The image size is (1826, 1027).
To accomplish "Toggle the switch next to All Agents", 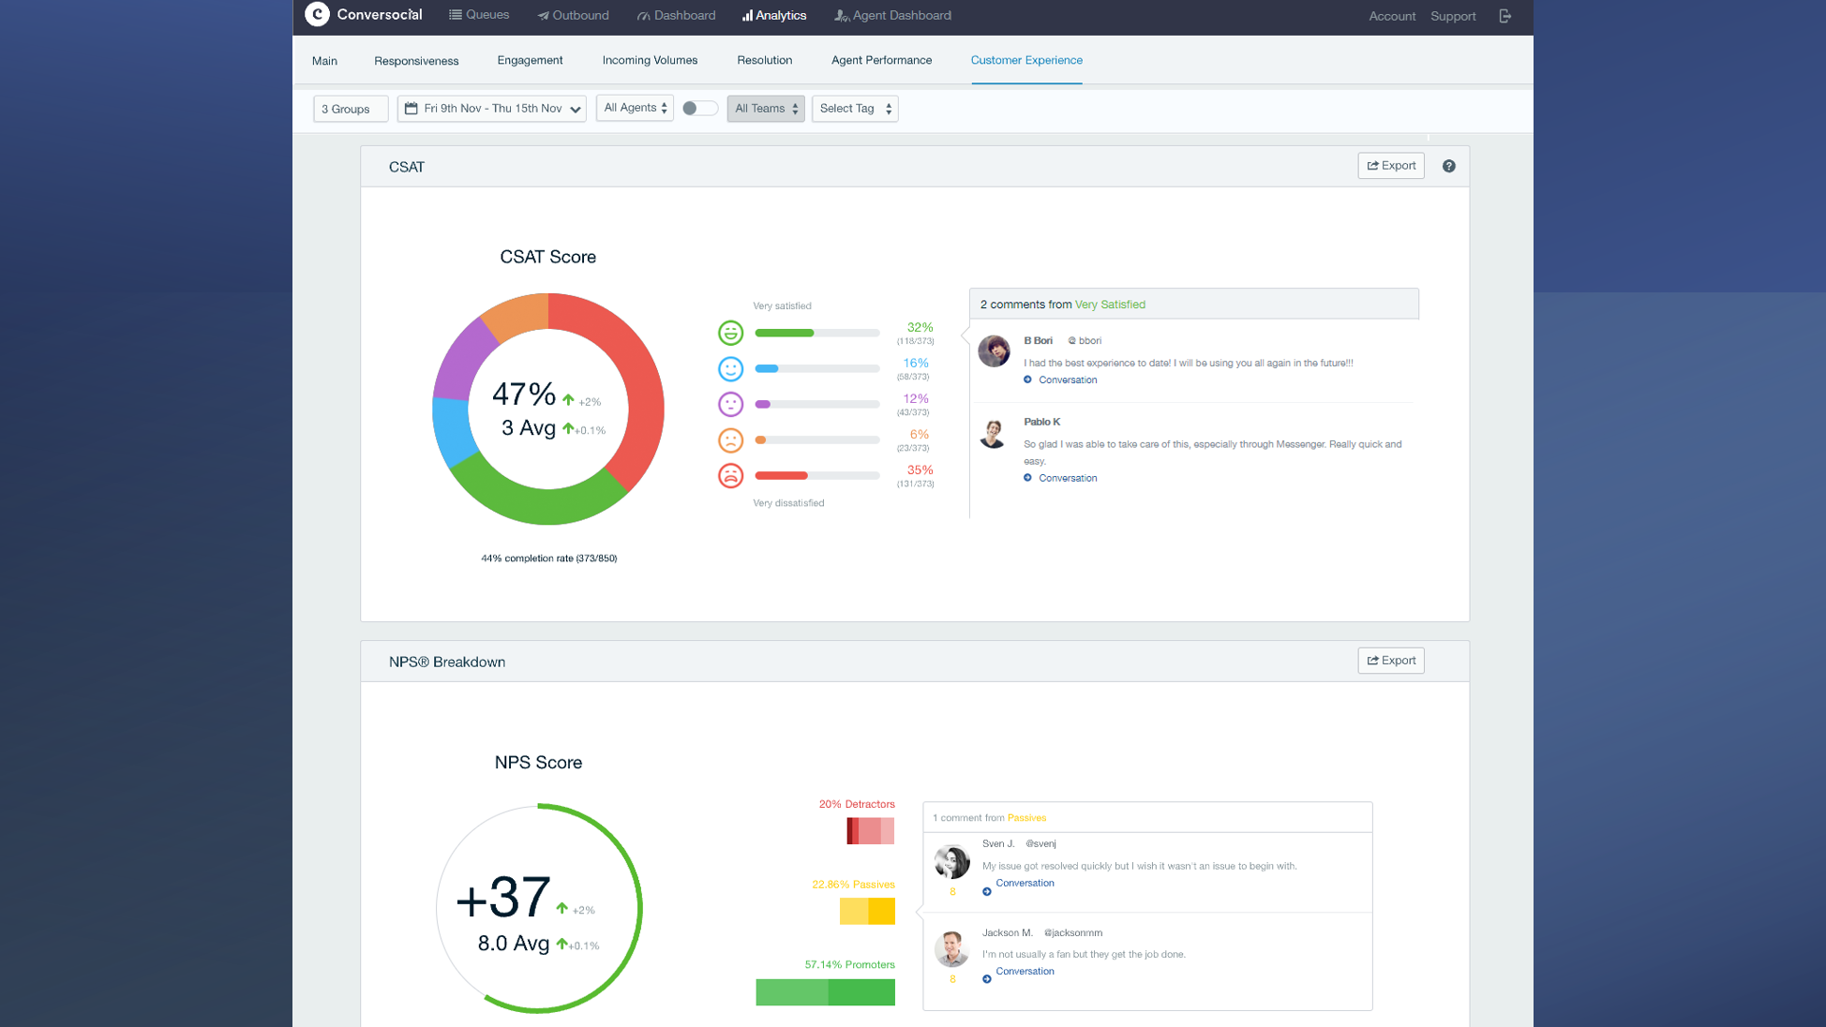I will 699,109.
